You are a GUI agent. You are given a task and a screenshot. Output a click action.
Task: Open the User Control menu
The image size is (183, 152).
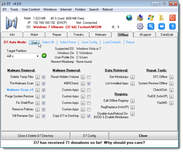31,9
